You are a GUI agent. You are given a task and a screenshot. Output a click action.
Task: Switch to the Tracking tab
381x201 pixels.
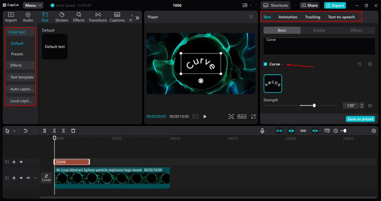click(313, 17)
